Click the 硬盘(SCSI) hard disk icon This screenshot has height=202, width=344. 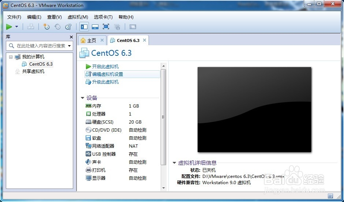tap(88, 122)
